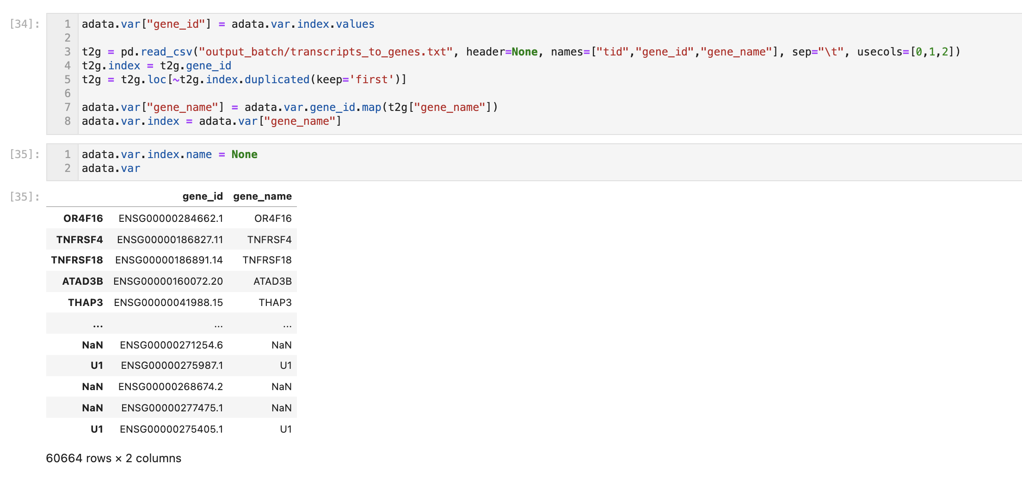Click the ENSG00000284662.1 cell value
Viewport: 1022px width, 477px height.
[x=170, y=218]
